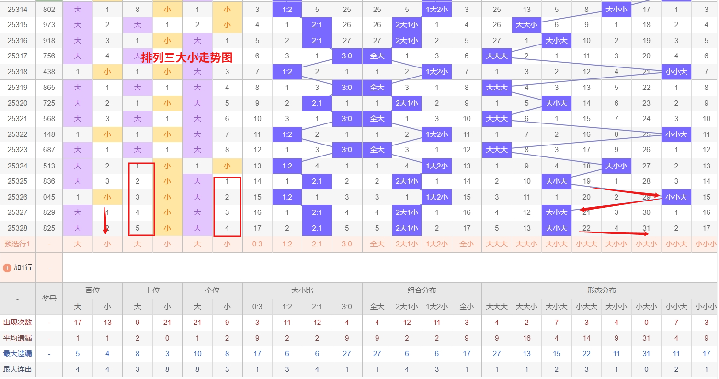Click the 大大小 cell in row 25315
This screenshot has height=379, width=719.
click(x=526, y=25)
